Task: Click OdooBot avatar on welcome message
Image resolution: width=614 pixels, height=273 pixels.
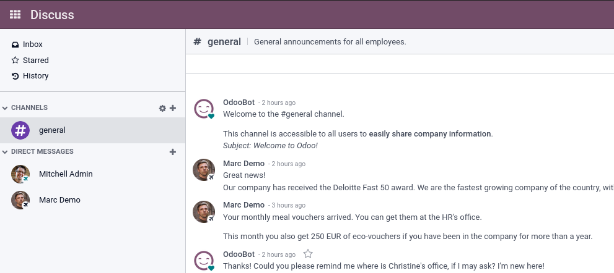Action: [204, 109]
